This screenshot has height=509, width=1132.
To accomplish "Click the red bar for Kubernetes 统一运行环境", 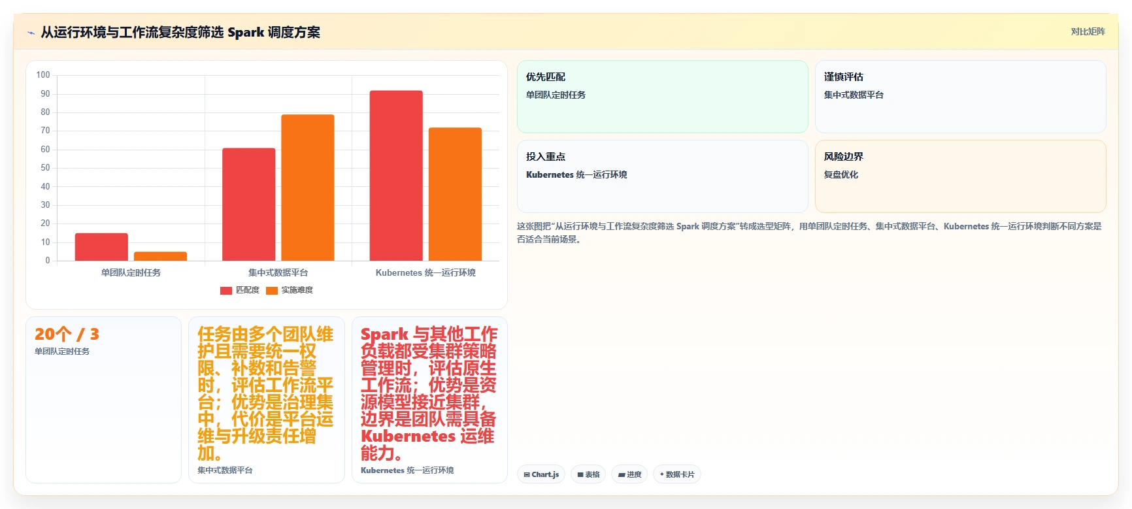I will (396, 176).
